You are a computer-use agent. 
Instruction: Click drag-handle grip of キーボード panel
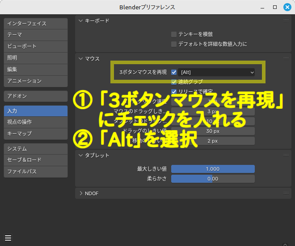286,20
